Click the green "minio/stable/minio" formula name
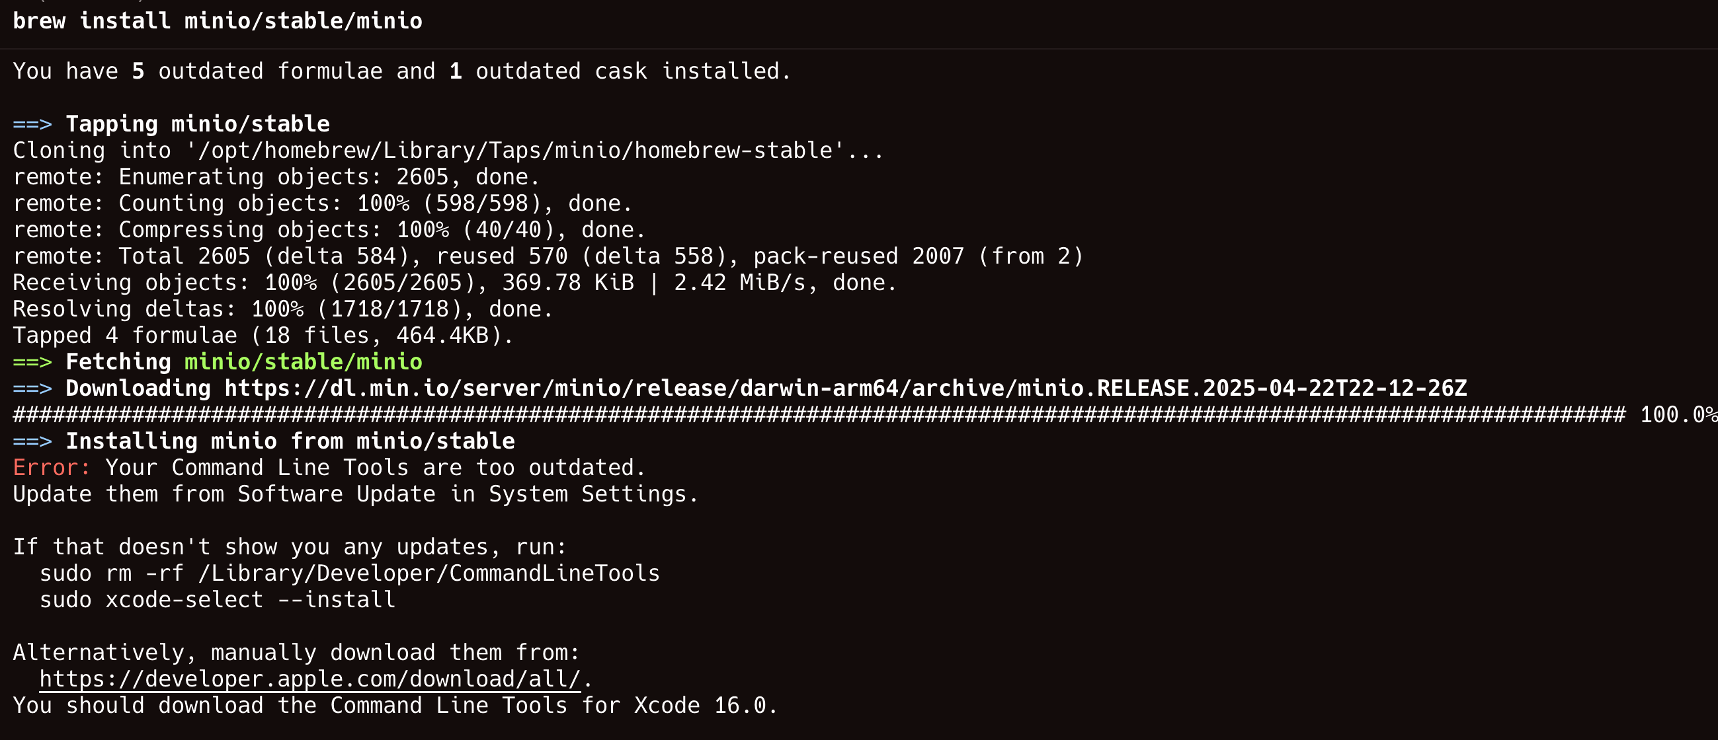This screenshot has width=1718, height=740. pyautogui.click(x=303, y=361)
